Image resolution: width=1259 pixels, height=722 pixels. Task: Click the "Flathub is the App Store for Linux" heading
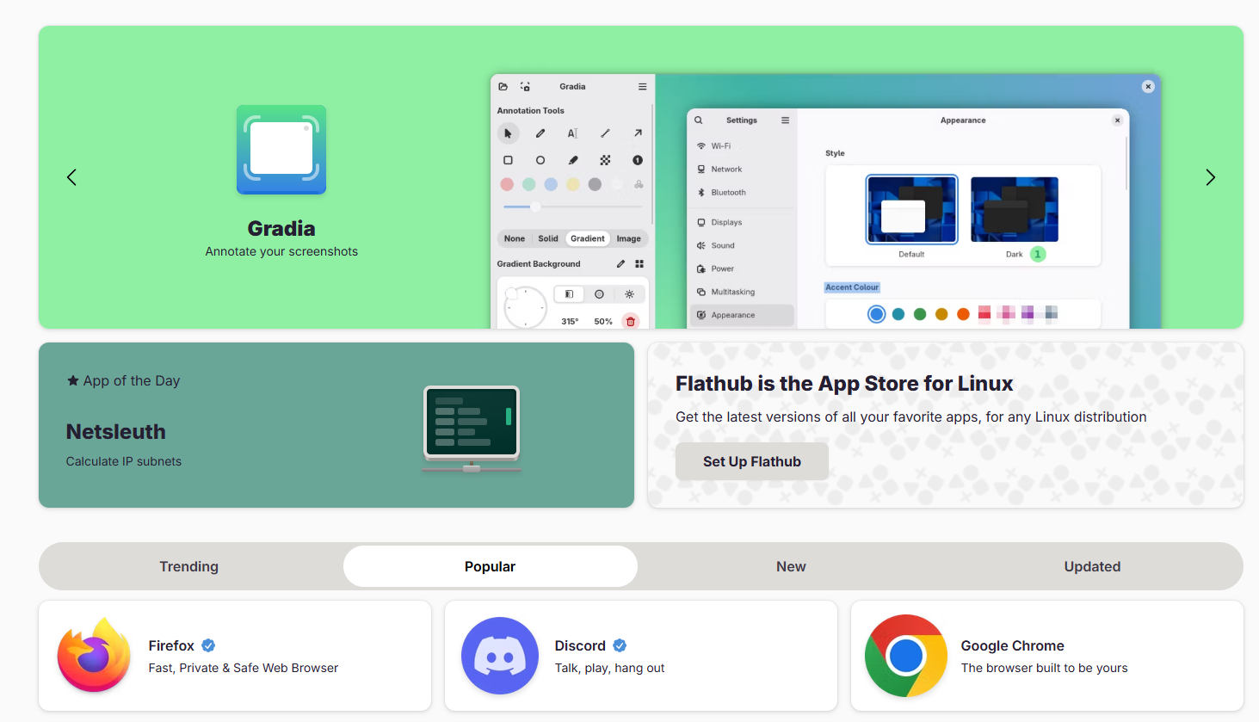(844, 384)
